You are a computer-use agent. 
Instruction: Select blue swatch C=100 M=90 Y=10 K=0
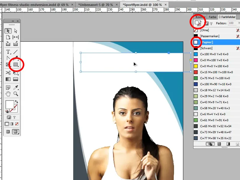pyautogui.click(x=217, y=84)
